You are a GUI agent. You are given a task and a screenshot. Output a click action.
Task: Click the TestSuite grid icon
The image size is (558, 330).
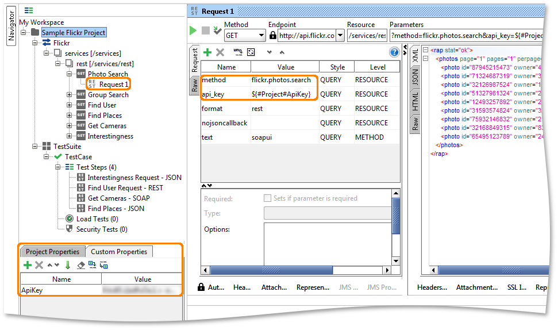47,146
